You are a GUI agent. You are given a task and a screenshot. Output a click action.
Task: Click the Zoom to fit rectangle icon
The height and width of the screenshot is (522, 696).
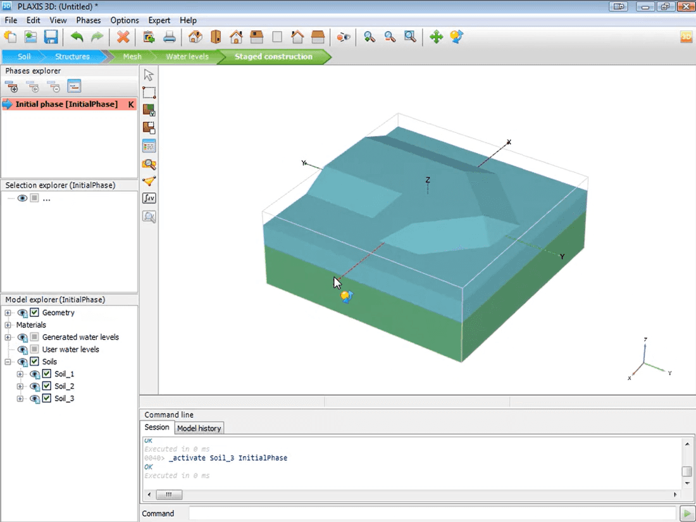[x=410, y=37]
